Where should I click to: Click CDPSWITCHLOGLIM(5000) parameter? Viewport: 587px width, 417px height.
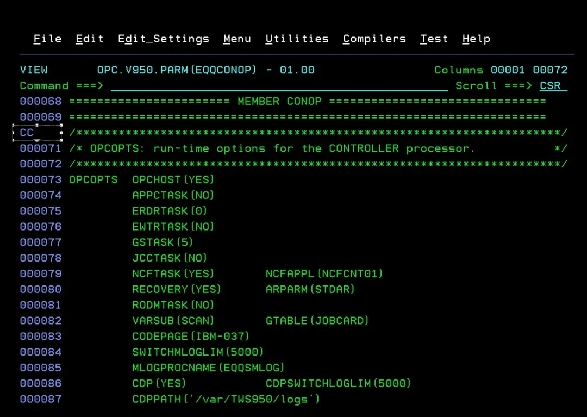point(338,384)
